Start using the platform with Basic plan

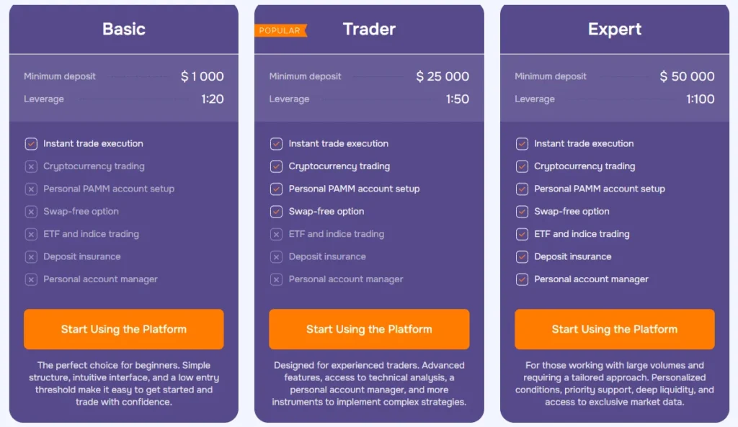[123, 329]
